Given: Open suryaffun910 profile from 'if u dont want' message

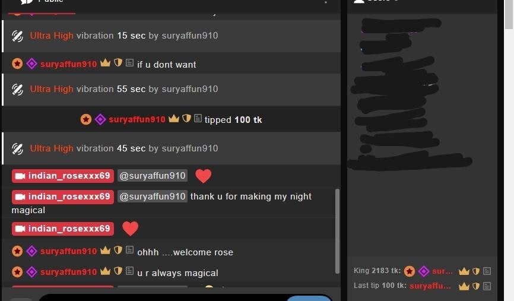Looking at the screenshot, I should coord(68,64).
